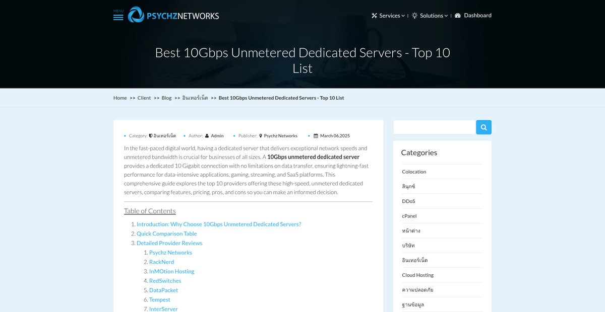Click the Table of Contents heading
This screenshot has height=312, width=605.
(150, 211)
